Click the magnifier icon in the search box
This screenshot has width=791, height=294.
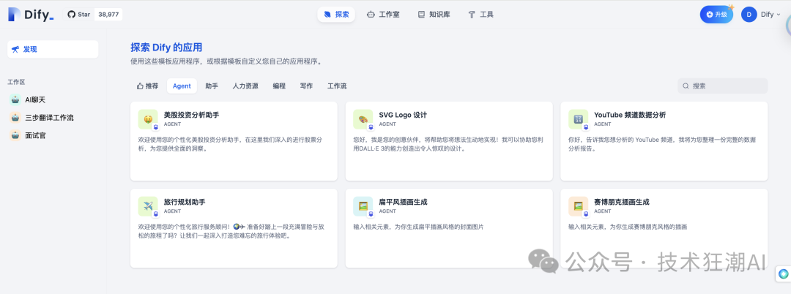pyautogui.click(x=686, y=86)
